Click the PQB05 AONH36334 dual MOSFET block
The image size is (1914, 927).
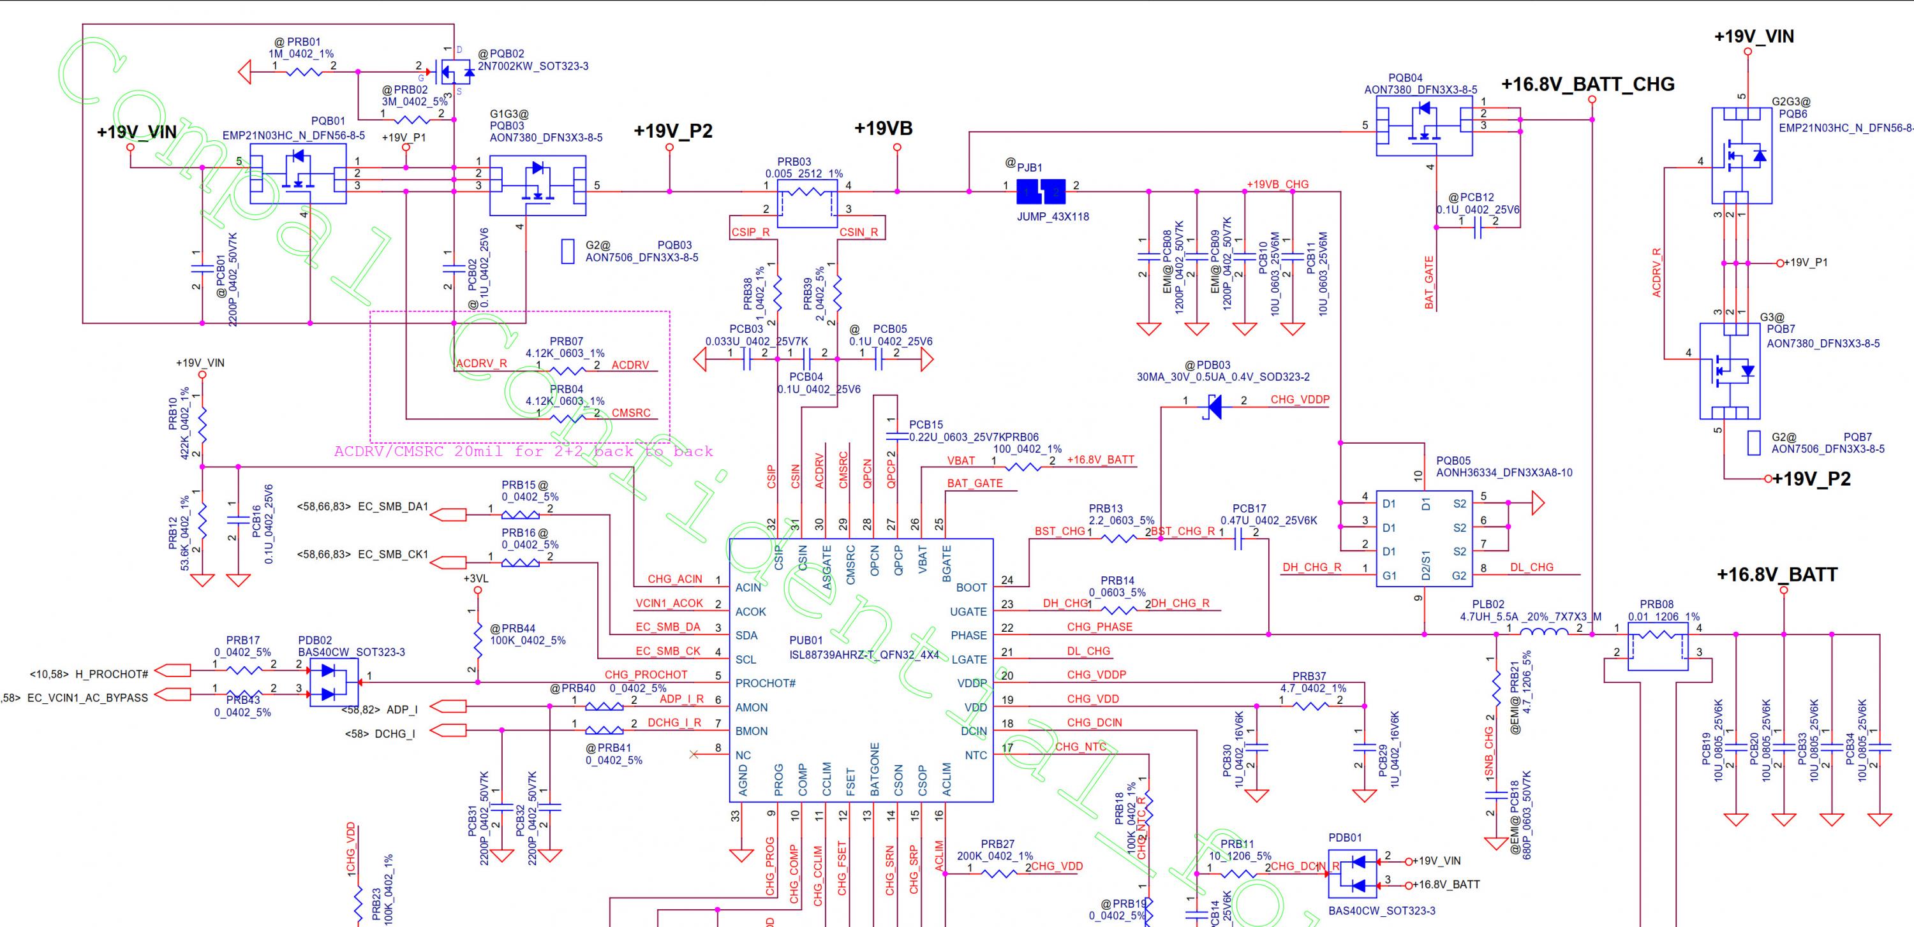[1425, 538]
